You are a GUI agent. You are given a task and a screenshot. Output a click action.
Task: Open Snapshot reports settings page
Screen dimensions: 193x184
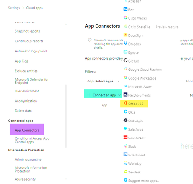[27, 31]
